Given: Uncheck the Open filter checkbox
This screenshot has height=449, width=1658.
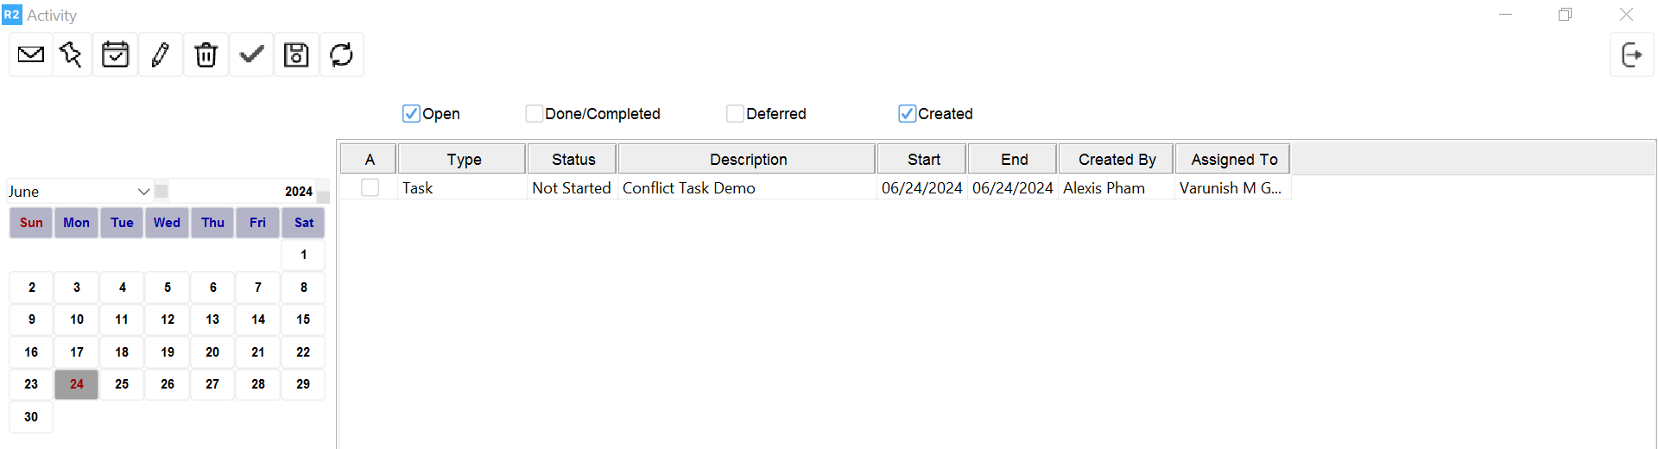Looking at the screenshot, I should click(x=411, y=114).
